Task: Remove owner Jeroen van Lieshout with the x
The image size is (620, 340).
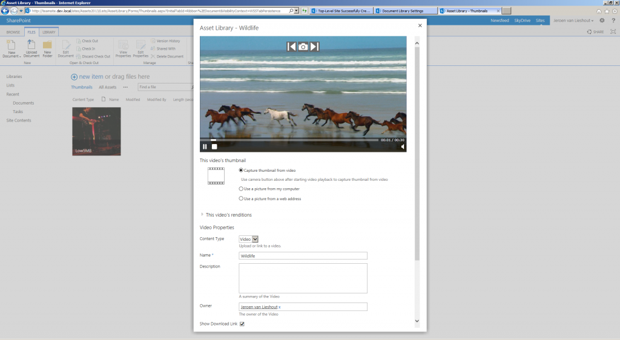Action: point(280,307)
